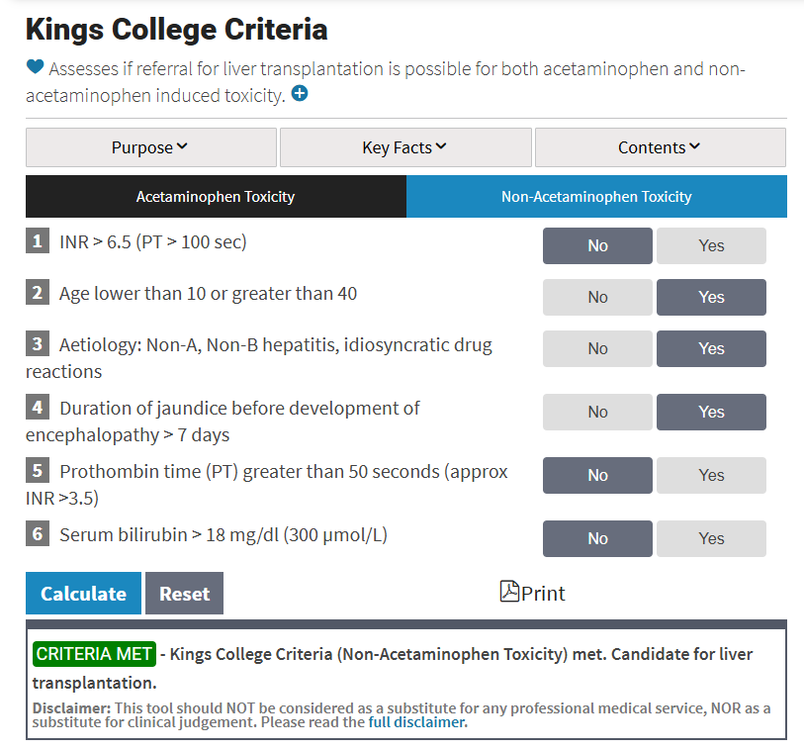Expand description with the plus circle icon

[300, 95]
